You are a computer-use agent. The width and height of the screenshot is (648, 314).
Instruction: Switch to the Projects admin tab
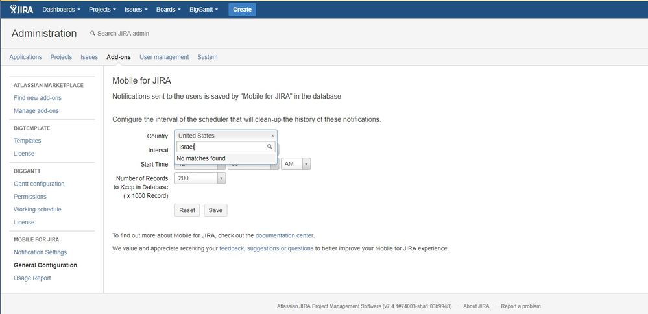tap(61, 57)
